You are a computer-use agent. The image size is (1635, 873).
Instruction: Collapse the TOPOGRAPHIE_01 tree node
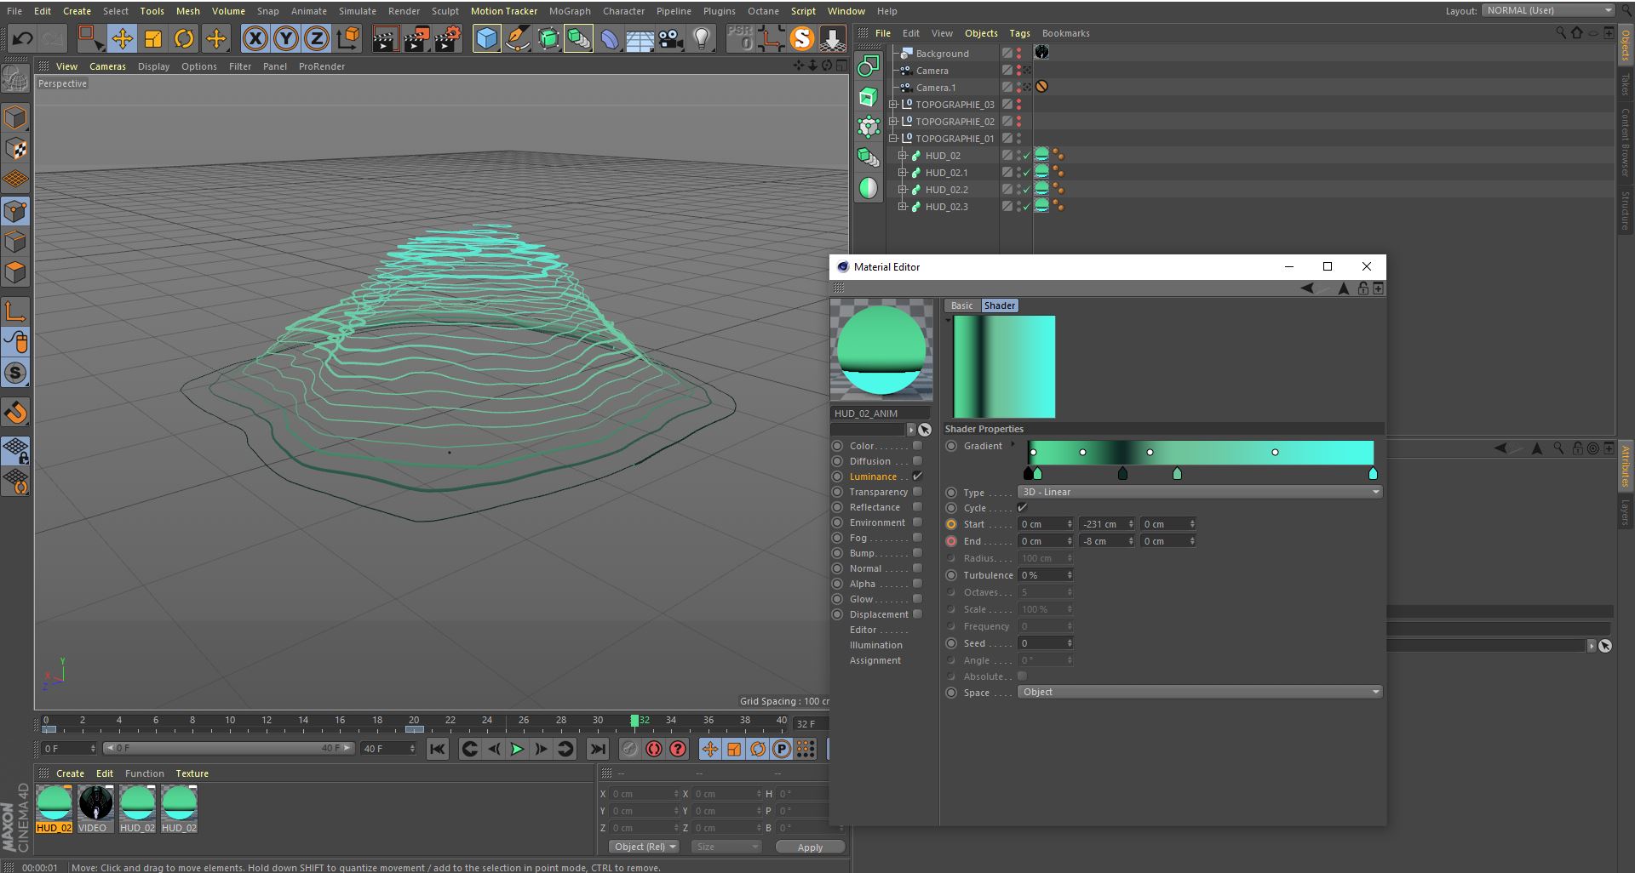click(893, 139)
